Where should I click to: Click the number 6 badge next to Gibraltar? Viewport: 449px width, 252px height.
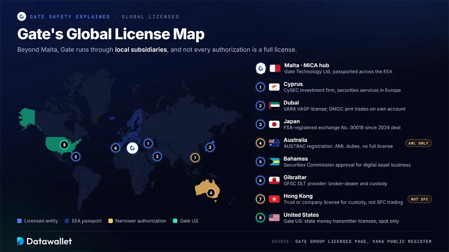click(x=260, y=180)
